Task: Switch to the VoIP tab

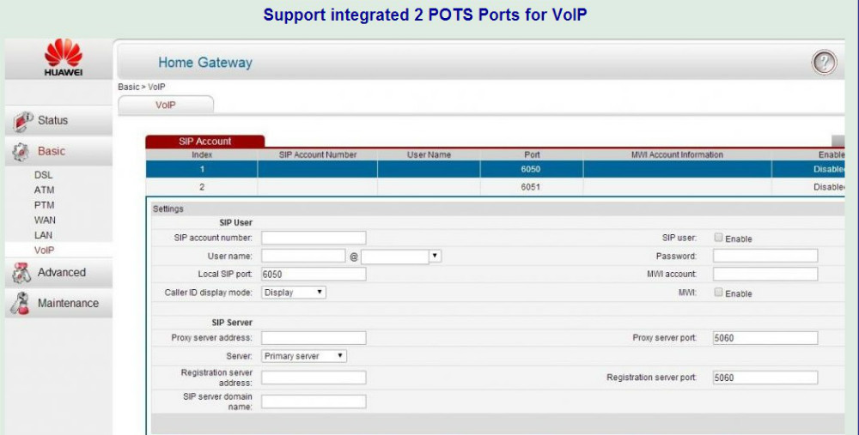Action: (x=165, y=105)
